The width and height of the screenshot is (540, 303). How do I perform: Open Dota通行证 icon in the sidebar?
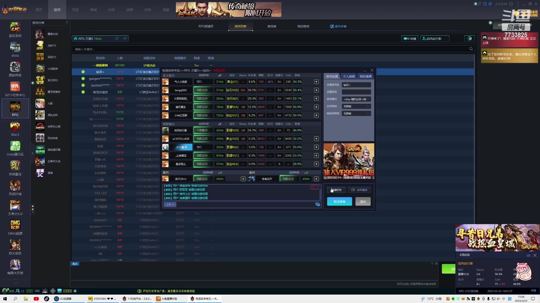point(15,149)
